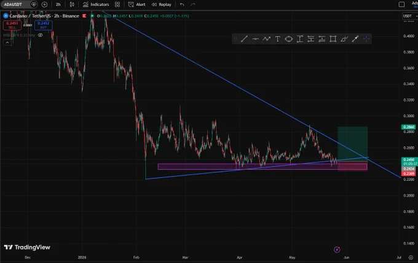418x263 pixels.
Task: Select the Text tool in the drawing toolbar
Action: tap(277, 39)
